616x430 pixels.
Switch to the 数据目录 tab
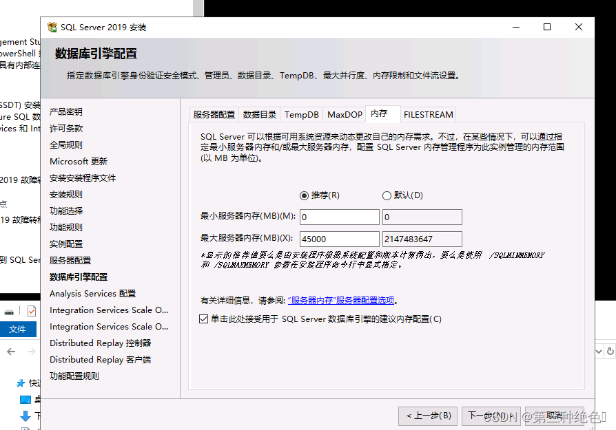click(x=260, y=115)
